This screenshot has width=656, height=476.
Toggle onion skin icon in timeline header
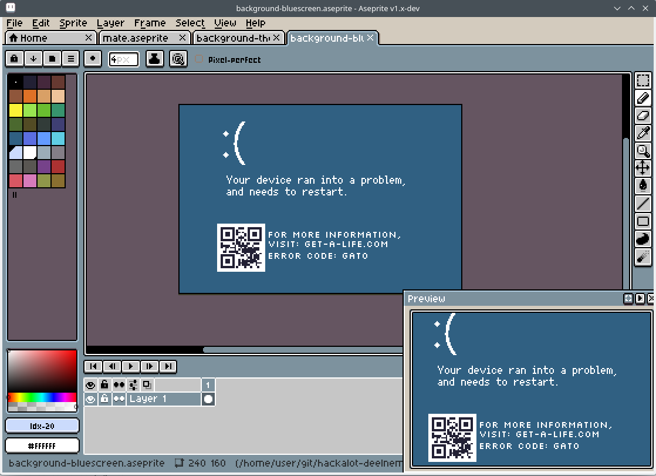[x=147, y=385]
